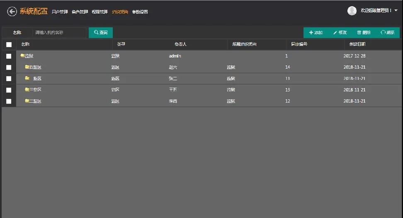This screenshot has width=403, height=218.
Task: Click the back arrow icon beside 系统配置
Action: point(12,12)
